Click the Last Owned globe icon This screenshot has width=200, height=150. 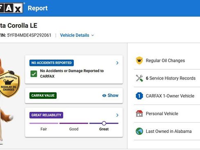pyautogui.click(x=139, y=131)
